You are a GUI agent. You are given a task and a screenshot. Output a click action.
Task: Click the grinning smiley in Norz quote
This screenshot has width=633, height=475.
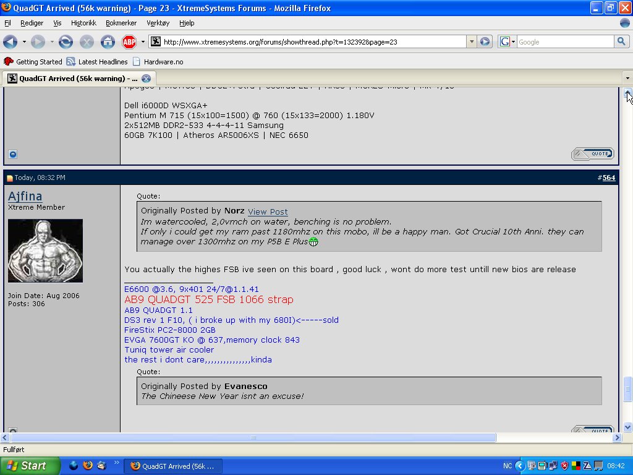coord(313,242)
